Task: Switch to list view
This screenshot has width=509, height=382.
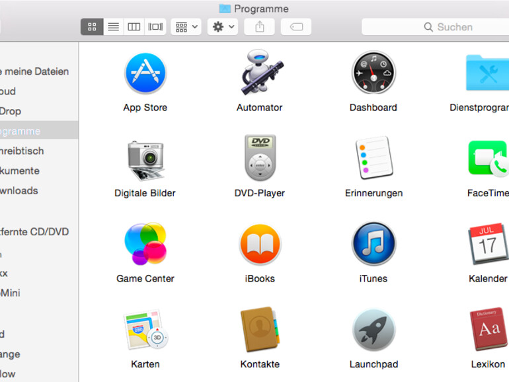Action: [x=113, y=26]
